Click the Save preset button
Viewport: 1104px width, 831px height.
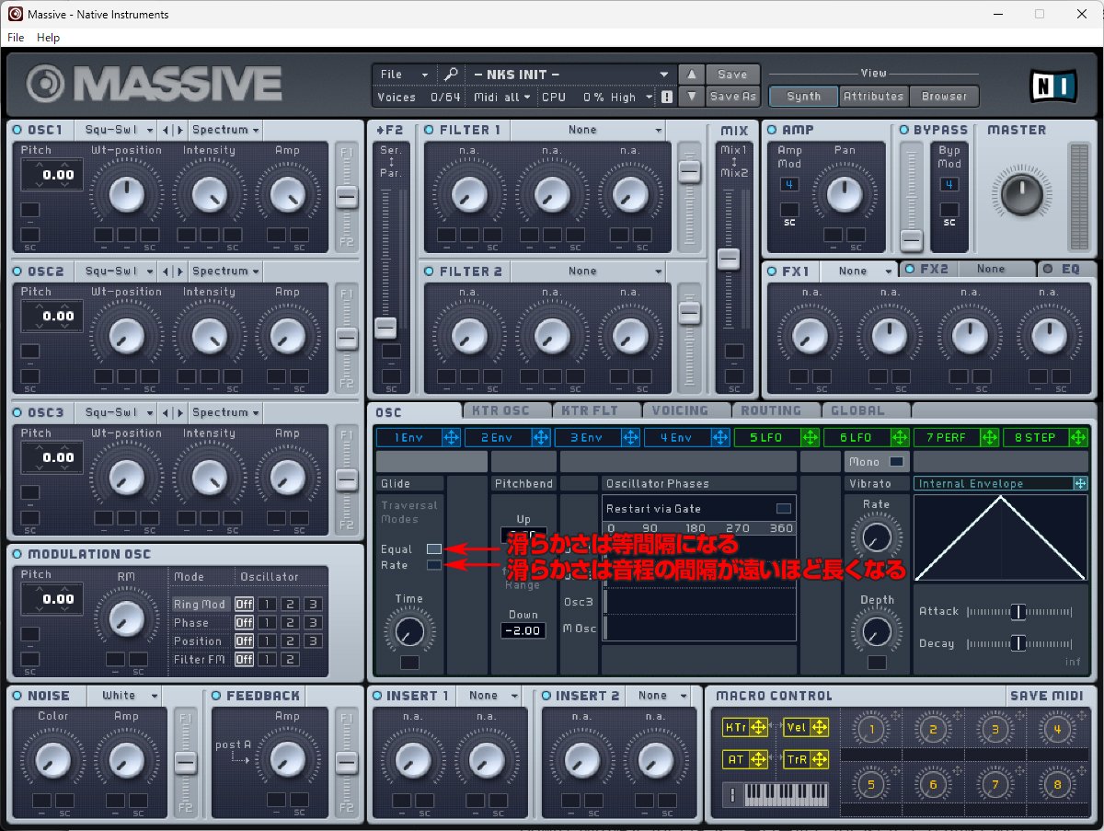point(733,75)
